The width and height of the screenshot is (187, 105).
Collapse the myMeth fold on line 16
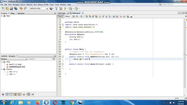(x=63, y=57)
